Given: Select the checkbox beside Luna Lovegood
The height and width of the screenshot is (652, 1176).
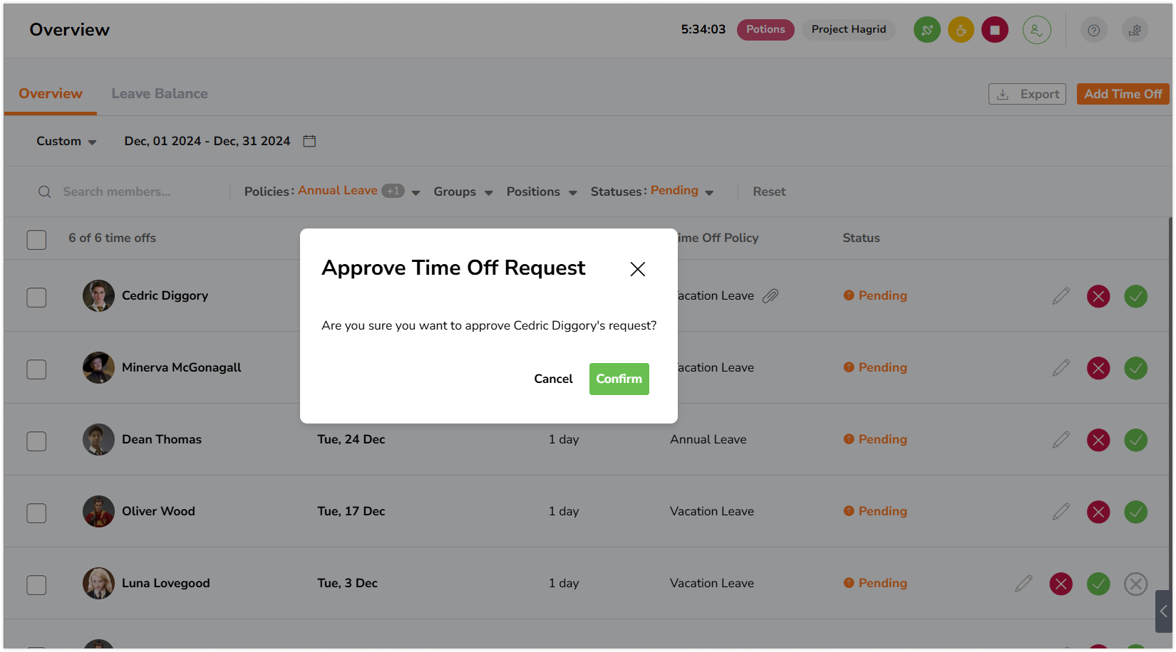Looking at the screenshot, I should click(36, 584).
